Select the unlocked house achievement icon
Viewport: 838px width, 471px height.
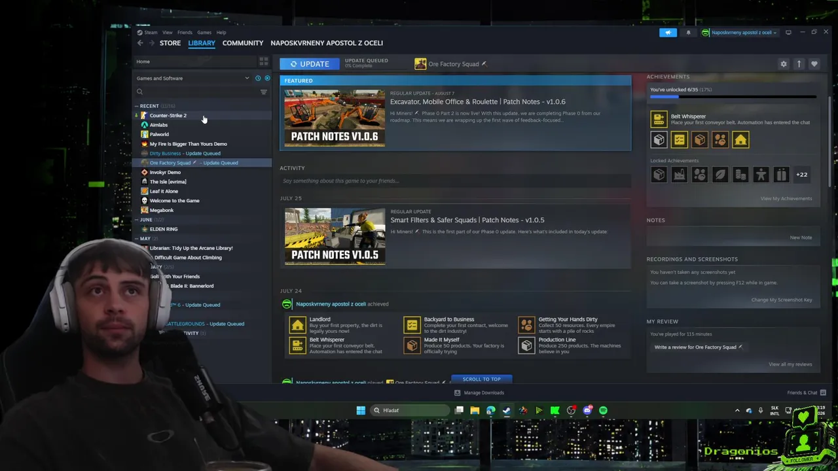(x=740, y=140)
